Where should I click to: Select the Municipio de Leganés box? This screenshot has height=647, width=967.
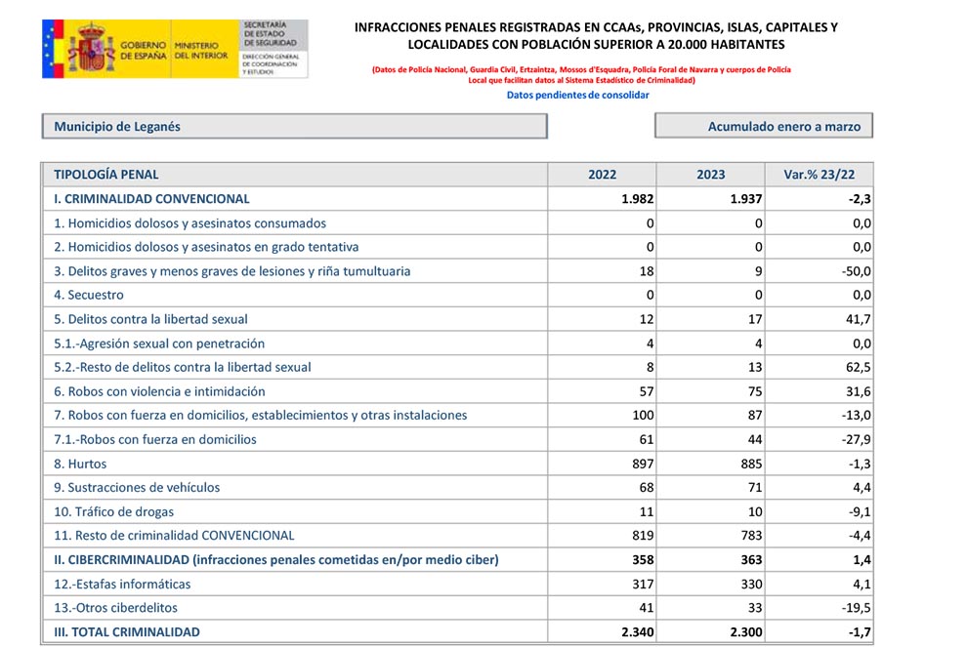coord(294,127)
